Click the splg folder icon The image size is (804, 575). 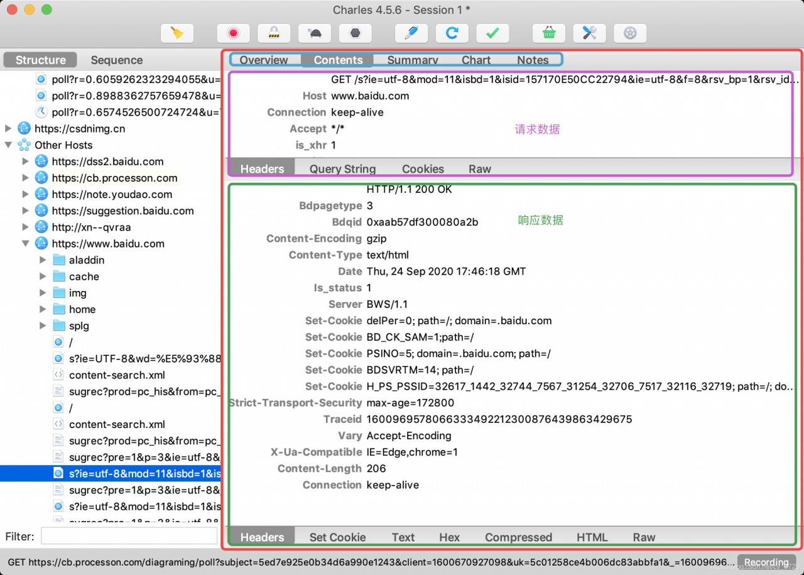click(x=59, y=326)
